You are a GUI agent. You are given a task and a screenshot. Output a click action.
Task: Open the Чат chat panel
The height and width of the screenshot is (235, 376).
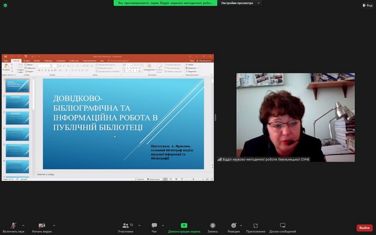(154, 225)
